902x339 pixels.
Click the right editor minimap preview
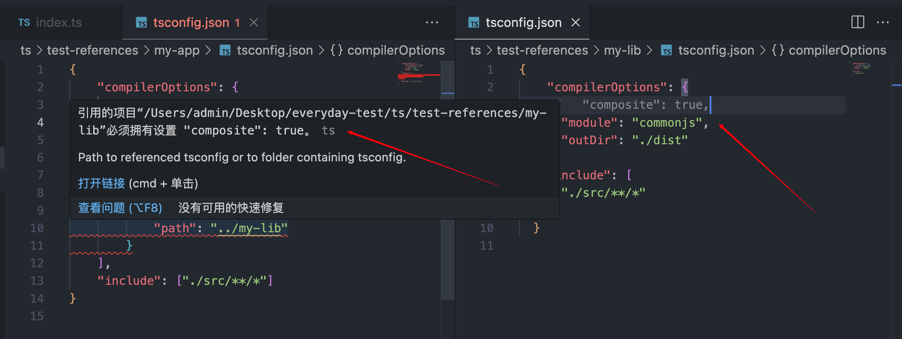pyautogui.click(x=860, y=69)
